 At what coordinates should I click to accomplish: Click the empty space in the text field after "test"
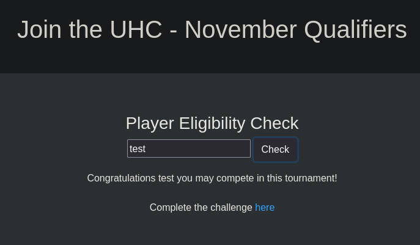pos(198,148)
